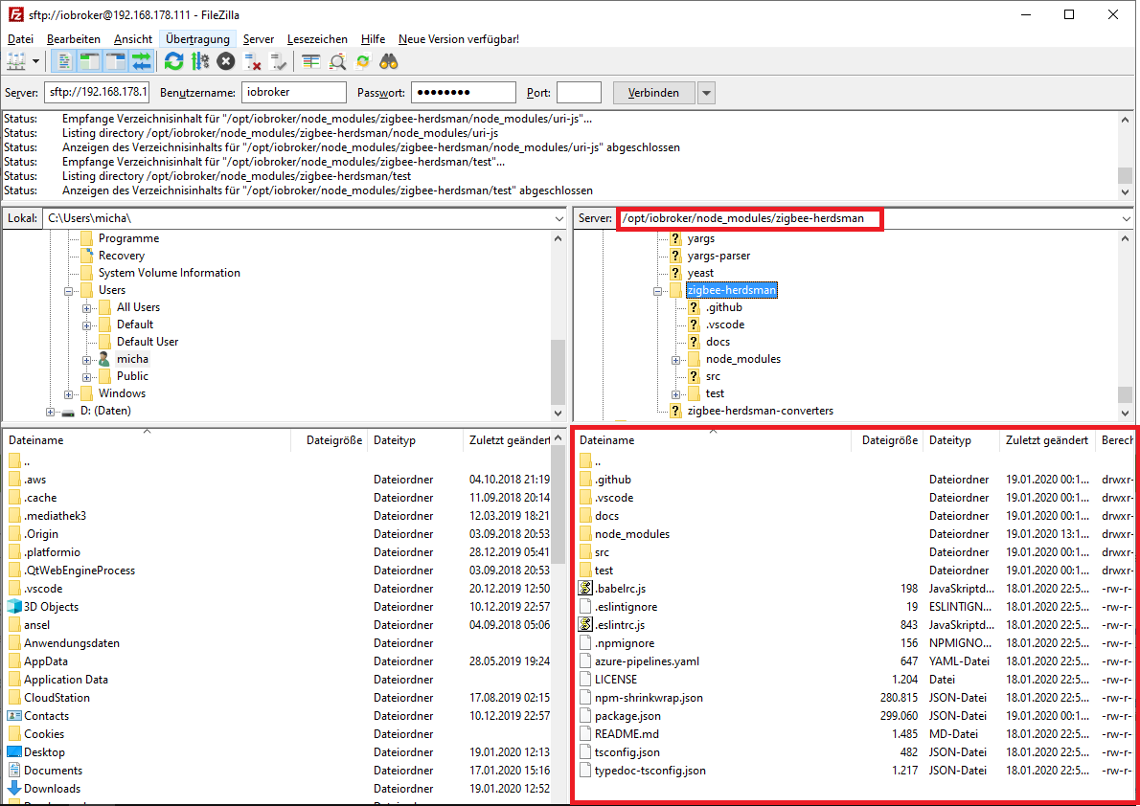Click the Server host input field
Image resolution: width=1140 pixels, height=806 pixels.
(x=97, y=92)
